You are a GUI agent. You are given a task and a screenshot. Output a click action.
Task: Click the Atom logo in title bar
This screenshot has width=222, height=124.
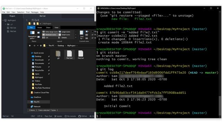coord(4,8)
